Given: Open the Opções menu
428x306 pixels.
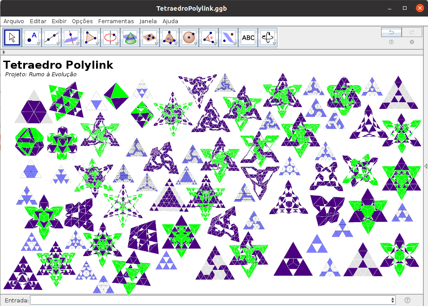Looking at the screenshot, I should click(x=82, y=21).
